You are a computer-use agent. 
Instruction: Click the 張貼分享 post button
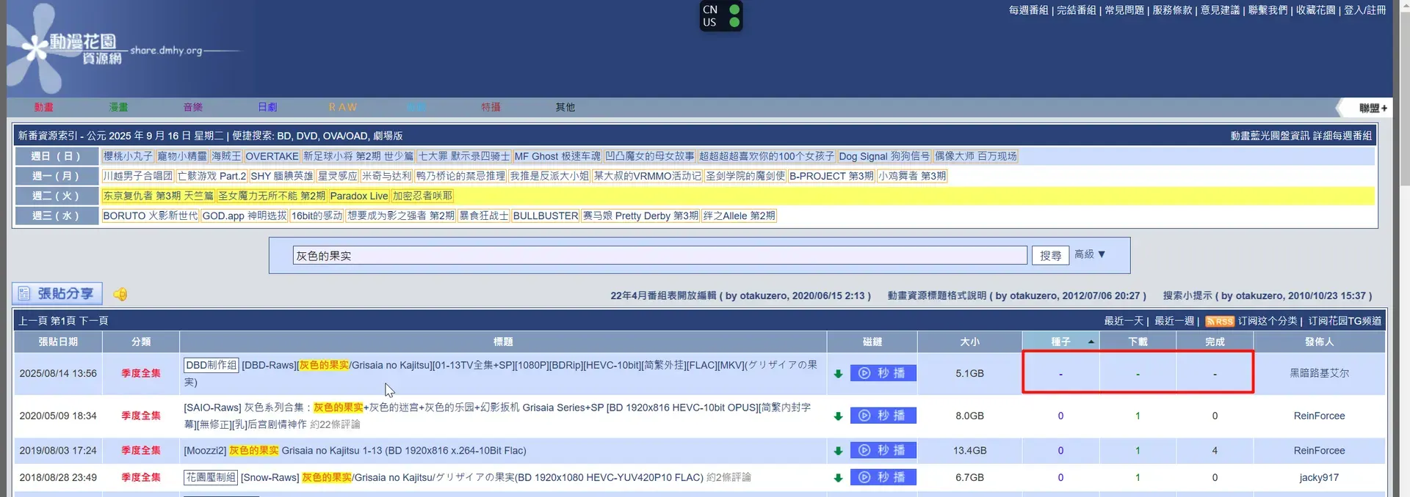tap(57, 293)
